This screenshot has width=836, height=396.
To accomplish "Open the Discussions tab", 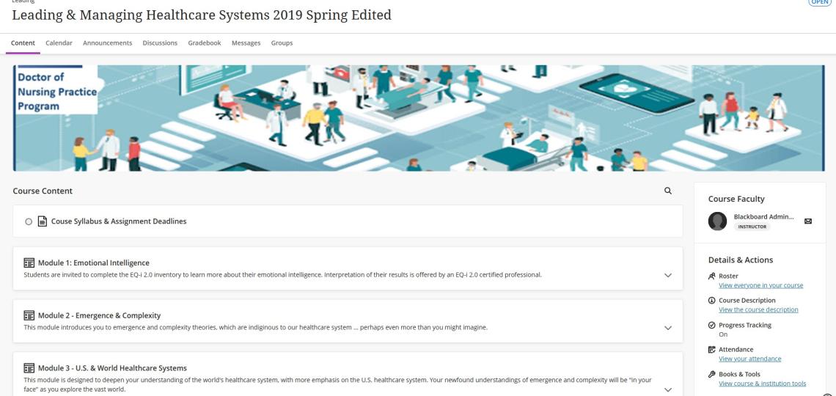I will 160,43.
